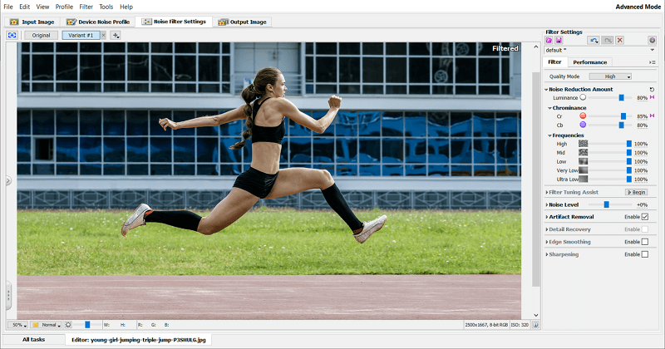Open the default filter preset dropdown

(599, 50)
